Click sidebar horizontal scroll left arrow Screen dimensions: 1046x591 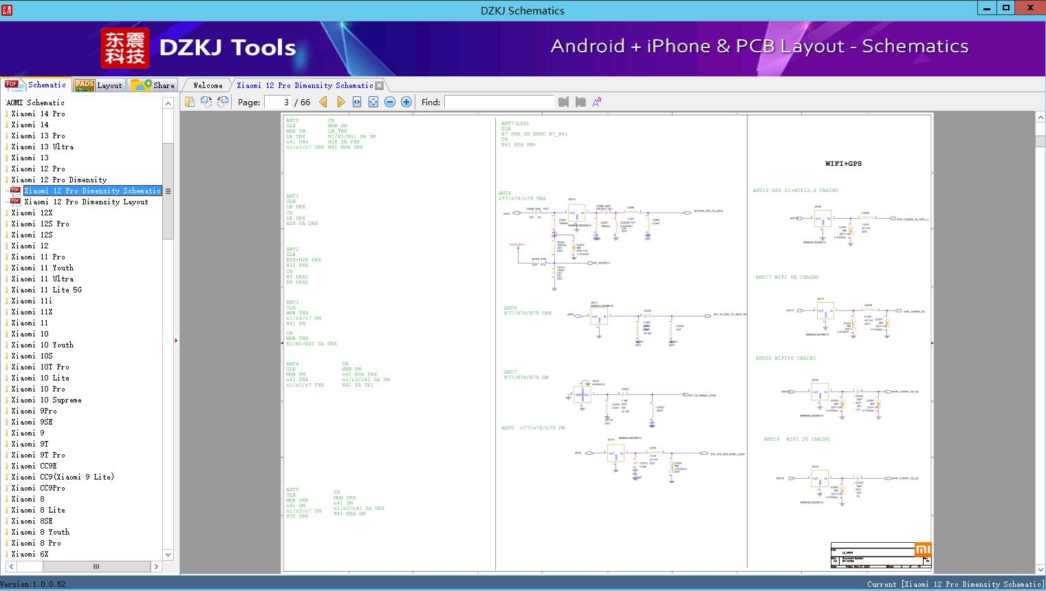[11, 567]
